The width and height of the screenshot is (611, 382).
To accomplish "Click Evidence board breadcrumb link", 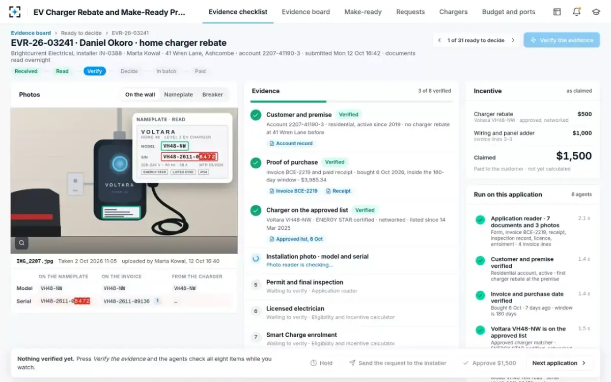I will (31, 33).
